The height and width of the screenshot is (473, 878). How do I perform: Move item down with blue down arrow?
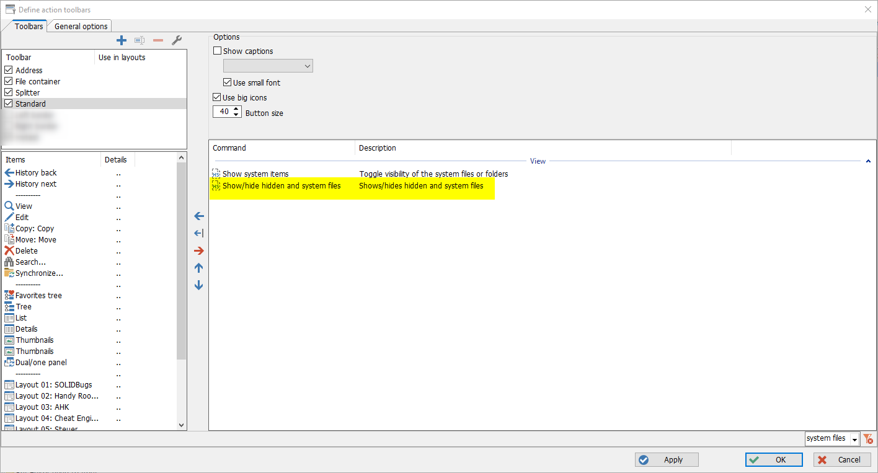click(x=199, y=285)
